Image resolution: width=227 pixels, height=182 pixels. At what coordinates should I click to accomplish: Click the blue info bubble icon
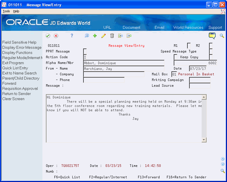pos(87,36)
